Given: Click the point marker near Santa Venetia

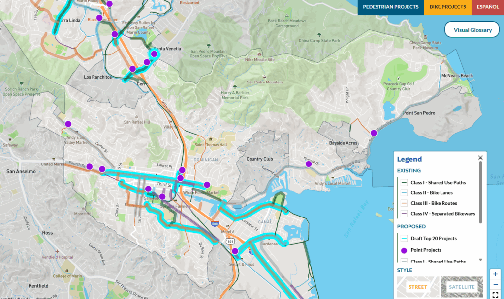Looking at the screenshot, I should tap(153, 54).
